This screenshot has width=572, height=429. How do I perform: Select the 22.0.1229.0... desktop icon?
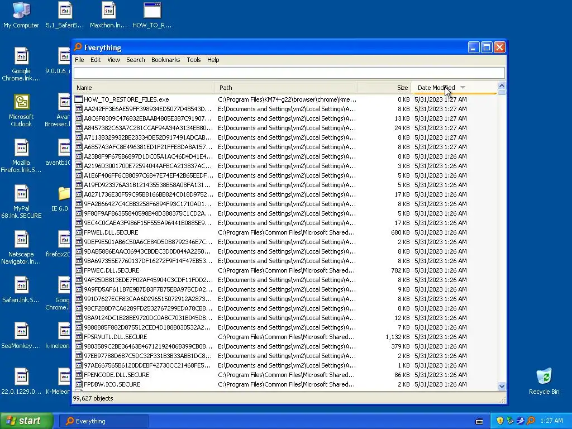tap(21, 382)
